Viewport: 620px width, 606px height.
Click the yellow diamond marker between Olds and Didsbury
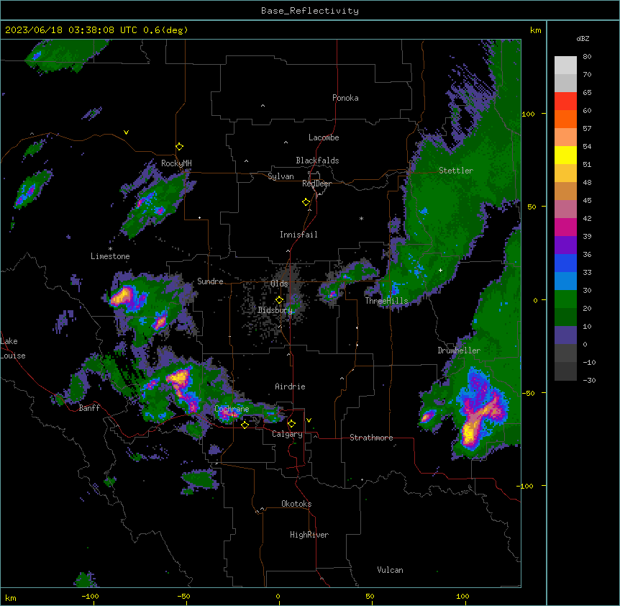point(280,300)
